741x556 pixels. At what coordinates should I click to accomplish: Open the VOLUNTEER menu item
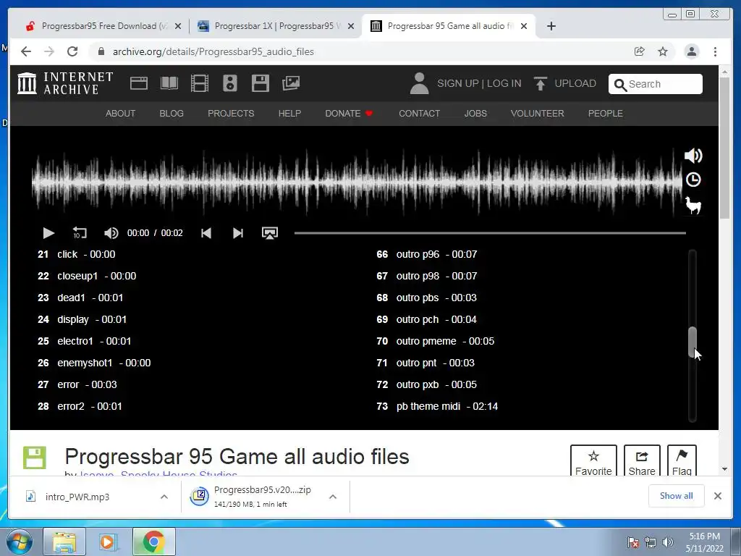[x=538, y=114]
